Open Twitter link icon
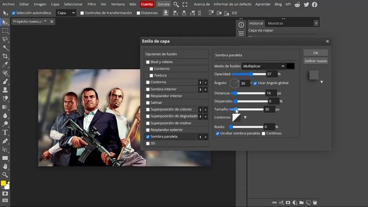 [x=306, y=4]
